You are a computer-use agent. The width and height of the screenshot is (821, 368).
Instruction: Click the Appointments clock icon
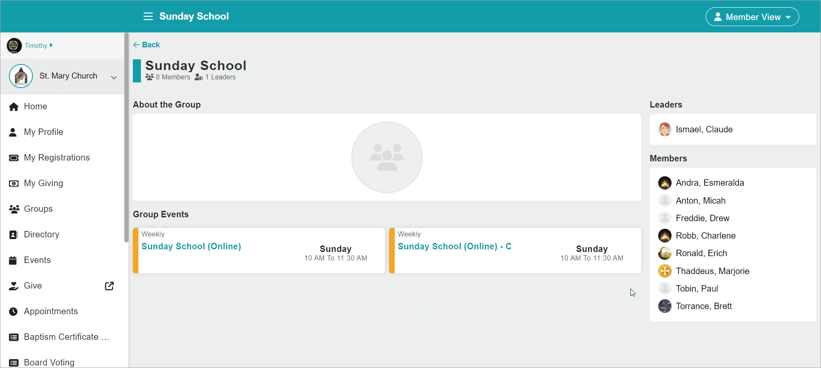pos(14,311)
